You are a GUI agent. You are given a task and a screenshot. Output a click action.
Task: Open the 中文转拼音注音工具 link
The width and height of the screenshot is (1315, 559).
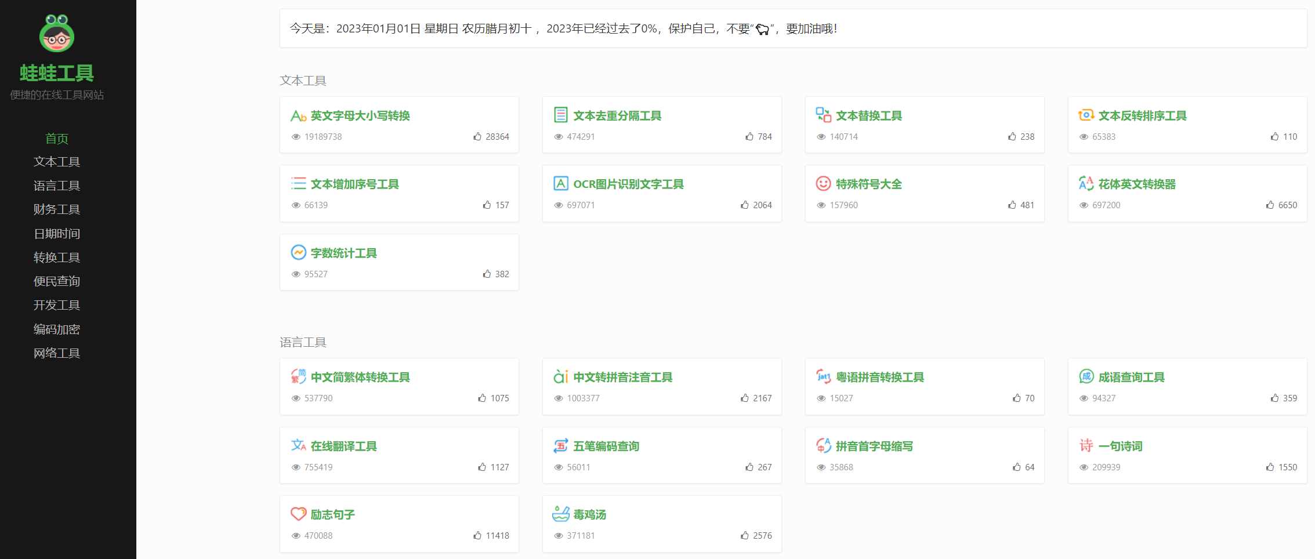622,377
